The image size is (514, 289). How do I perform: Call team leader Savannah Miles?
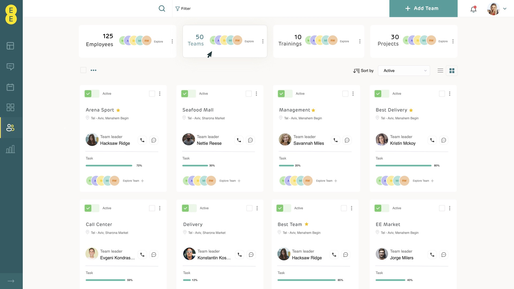[x=336, y=140]
